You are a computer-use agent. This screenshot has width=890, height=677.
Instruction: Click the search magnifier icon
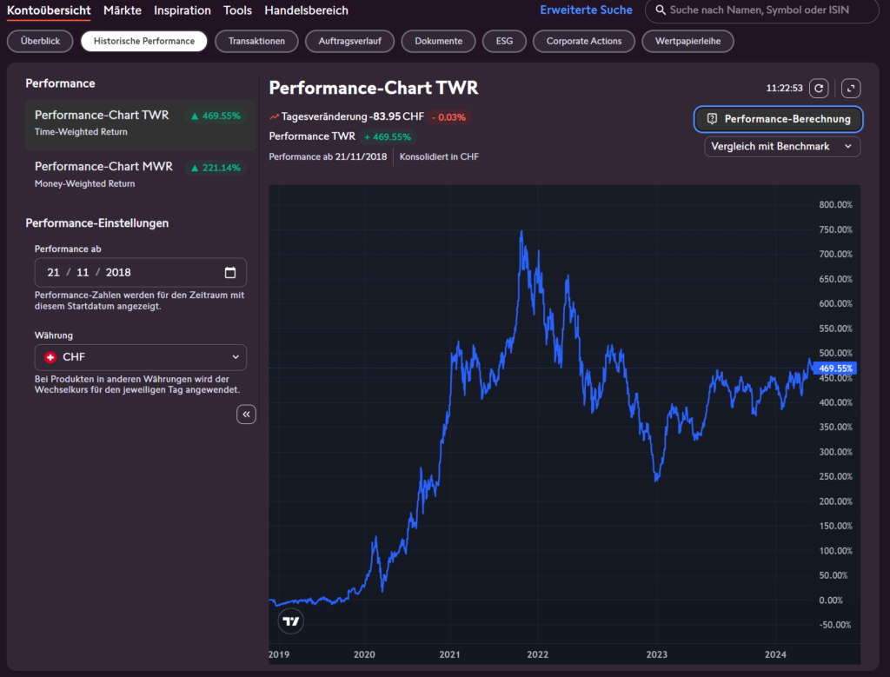click(661, 10)
